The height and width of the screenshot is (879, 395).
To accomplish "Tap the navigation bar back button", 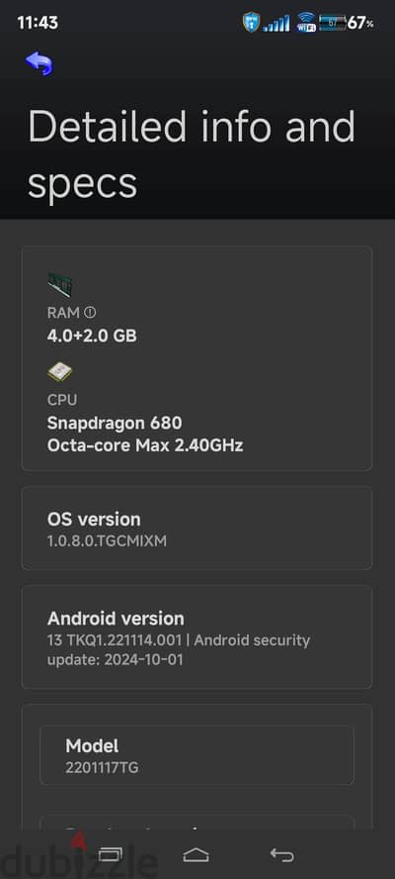I will (282, 855).
